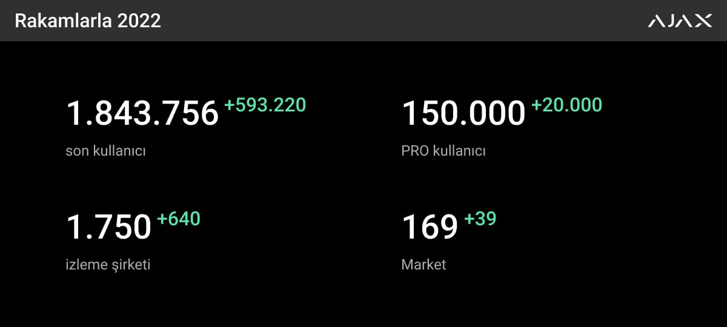The height and width of the screenshot is (327, 727).
Task: Click the letter J in AJAX logo
Action: 671,21
